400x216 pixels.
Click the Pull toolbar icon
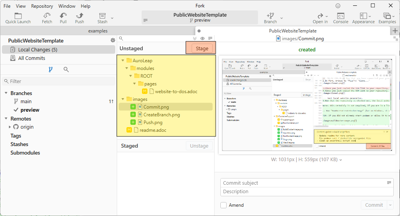coord(63,16)
